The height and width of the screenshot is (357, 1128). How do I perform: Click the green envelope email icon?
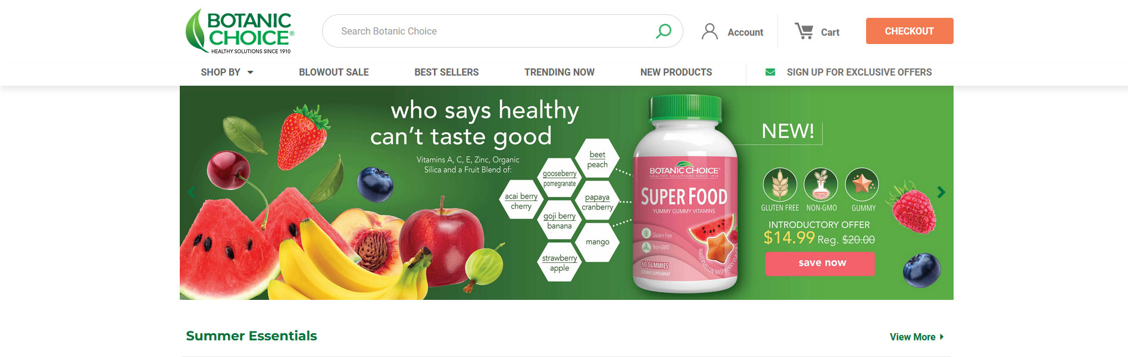[x=770, y=72]
